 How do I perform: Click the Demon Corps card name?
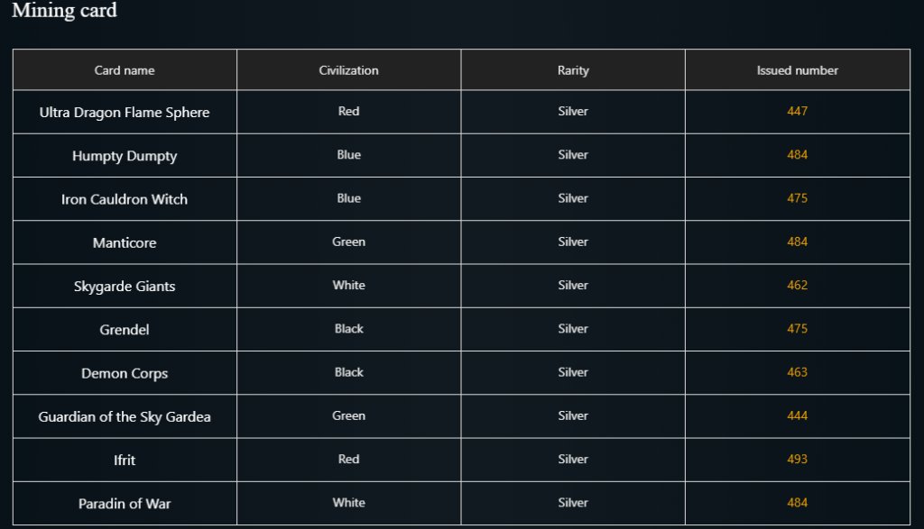(x=125, y=373)
